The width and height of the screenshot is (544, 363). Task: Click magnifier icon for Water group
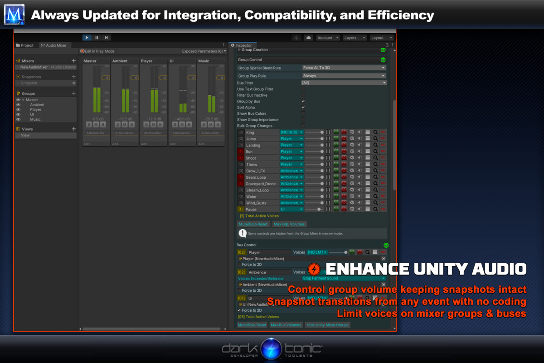pos(375,196)
